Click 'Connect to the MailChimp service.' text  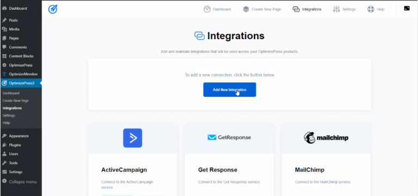323,182
